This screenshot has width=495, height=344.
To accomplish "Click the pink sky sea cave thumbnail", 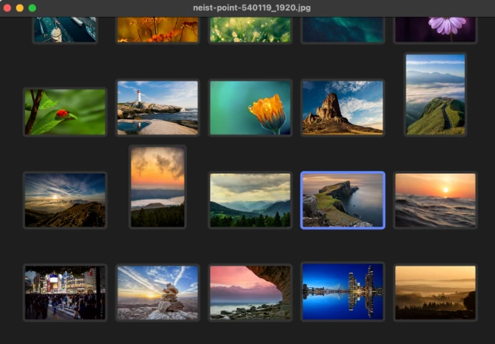I will tap(250, 293).
